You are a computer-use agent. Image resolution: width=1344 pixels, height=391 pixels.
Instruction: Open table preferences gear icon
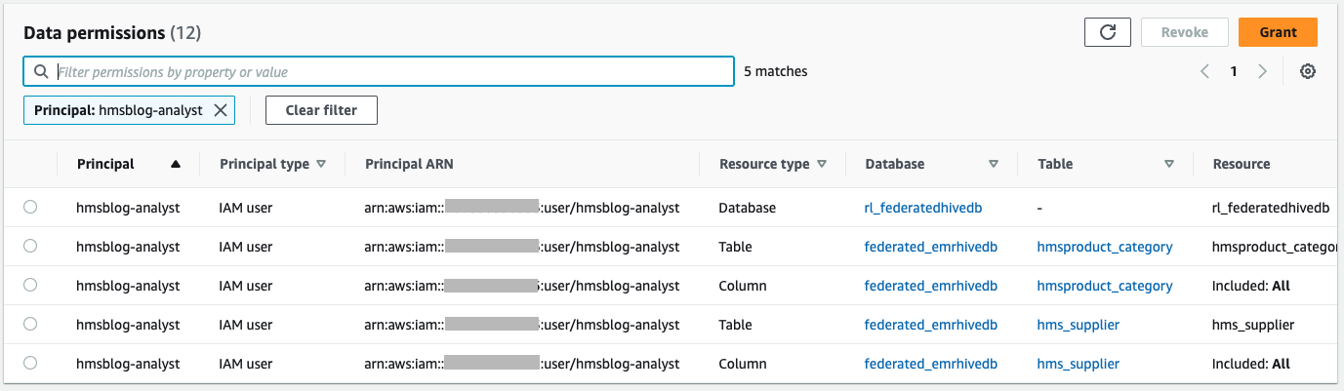coord(1308,71)
